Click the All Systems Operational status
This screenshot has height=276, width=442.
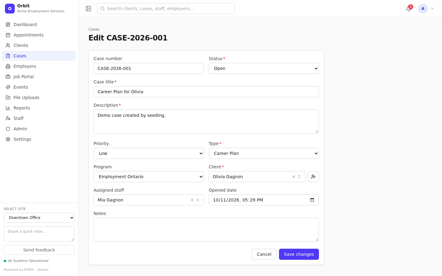[26, 261]
